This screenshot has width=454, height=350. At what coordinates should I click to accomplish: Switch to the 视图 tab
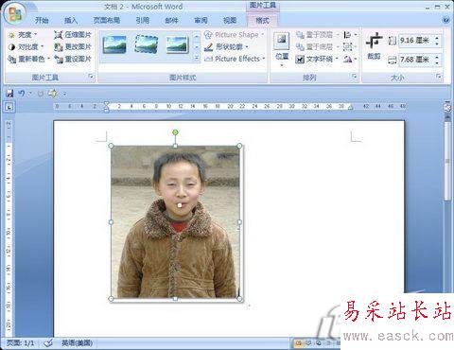(x=230, y=21)
